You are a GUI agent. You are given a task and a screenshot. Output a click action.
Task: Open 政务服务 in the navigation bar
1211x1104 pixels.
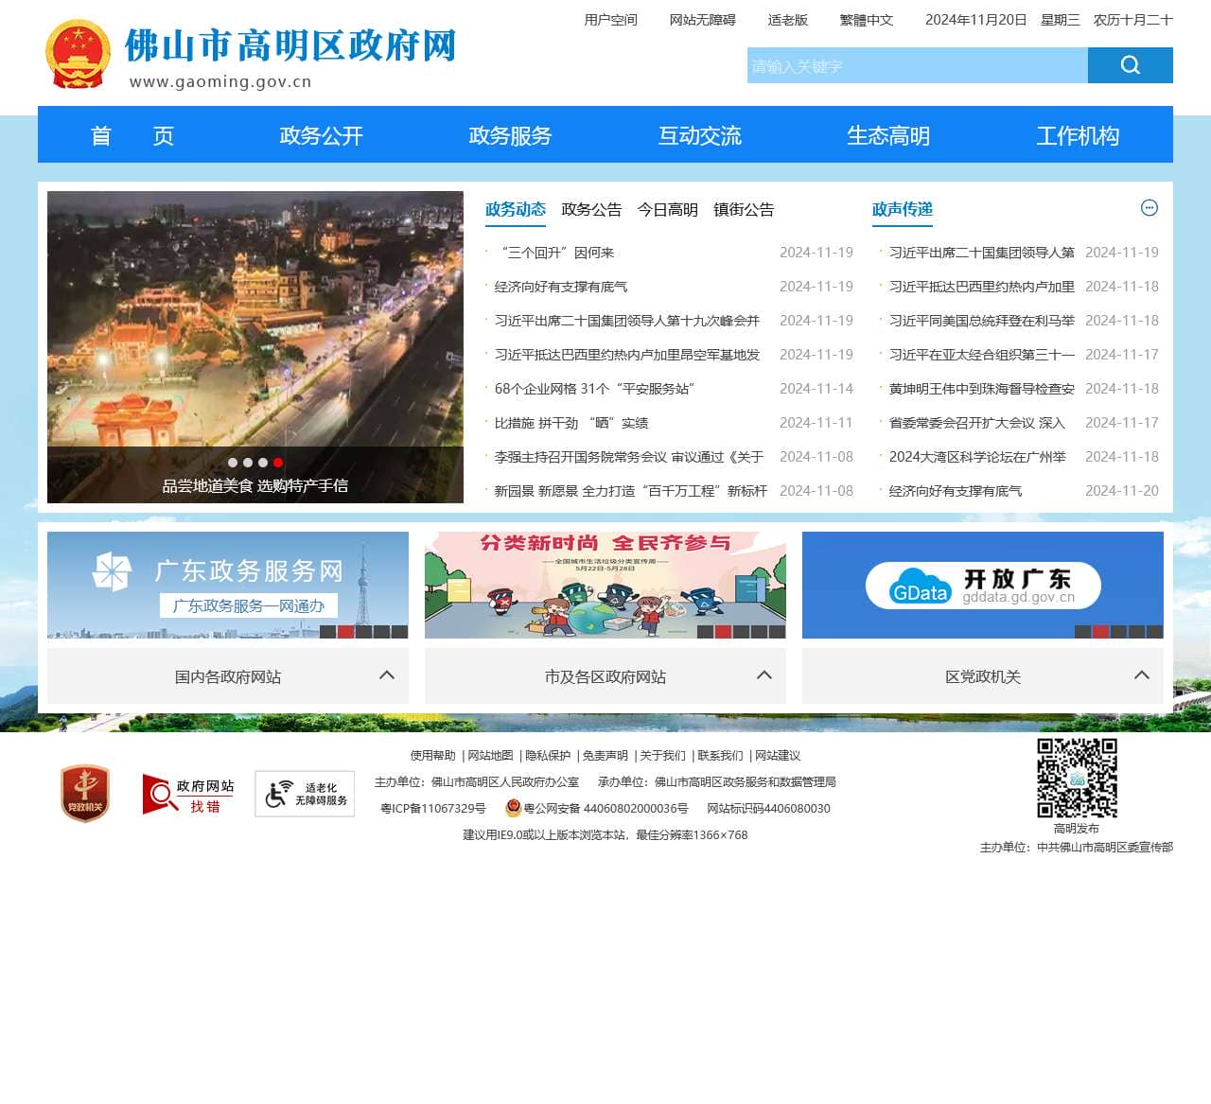pos(511,136)
